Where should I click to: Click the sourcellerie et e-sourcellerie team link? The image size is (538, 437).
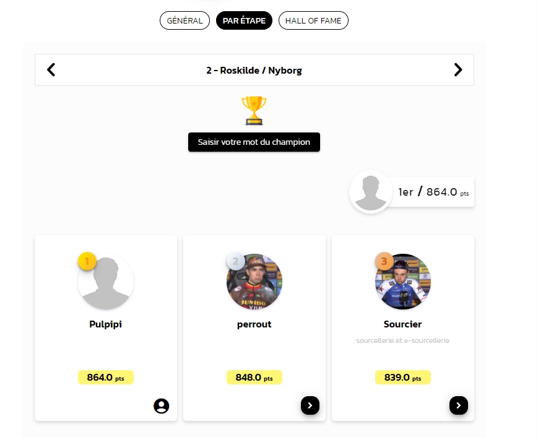402,340
